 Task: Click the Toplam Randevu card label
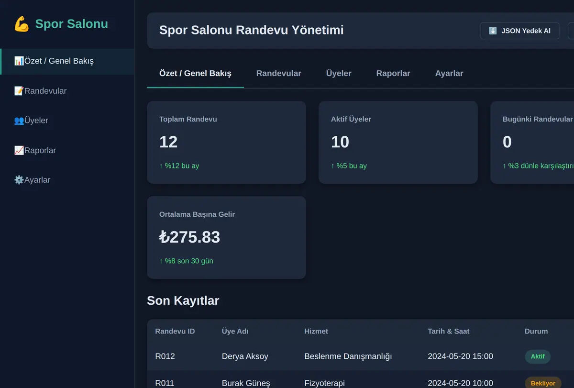coord(188,119)
